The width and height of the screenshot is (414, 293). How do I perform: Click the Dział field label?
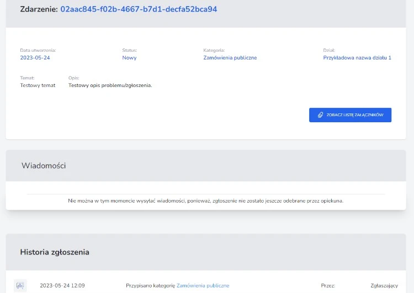329,50
